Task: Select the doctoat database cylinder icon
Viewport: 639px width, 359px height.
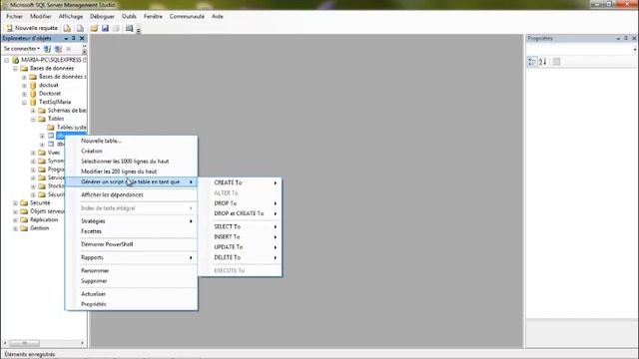Action: coord(33,85)
